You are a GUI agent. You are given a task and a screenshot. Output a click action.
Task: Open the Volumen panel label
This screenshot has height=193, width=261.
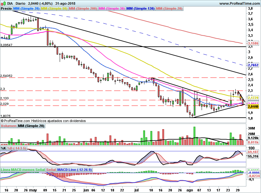click(x=8, y=126)
